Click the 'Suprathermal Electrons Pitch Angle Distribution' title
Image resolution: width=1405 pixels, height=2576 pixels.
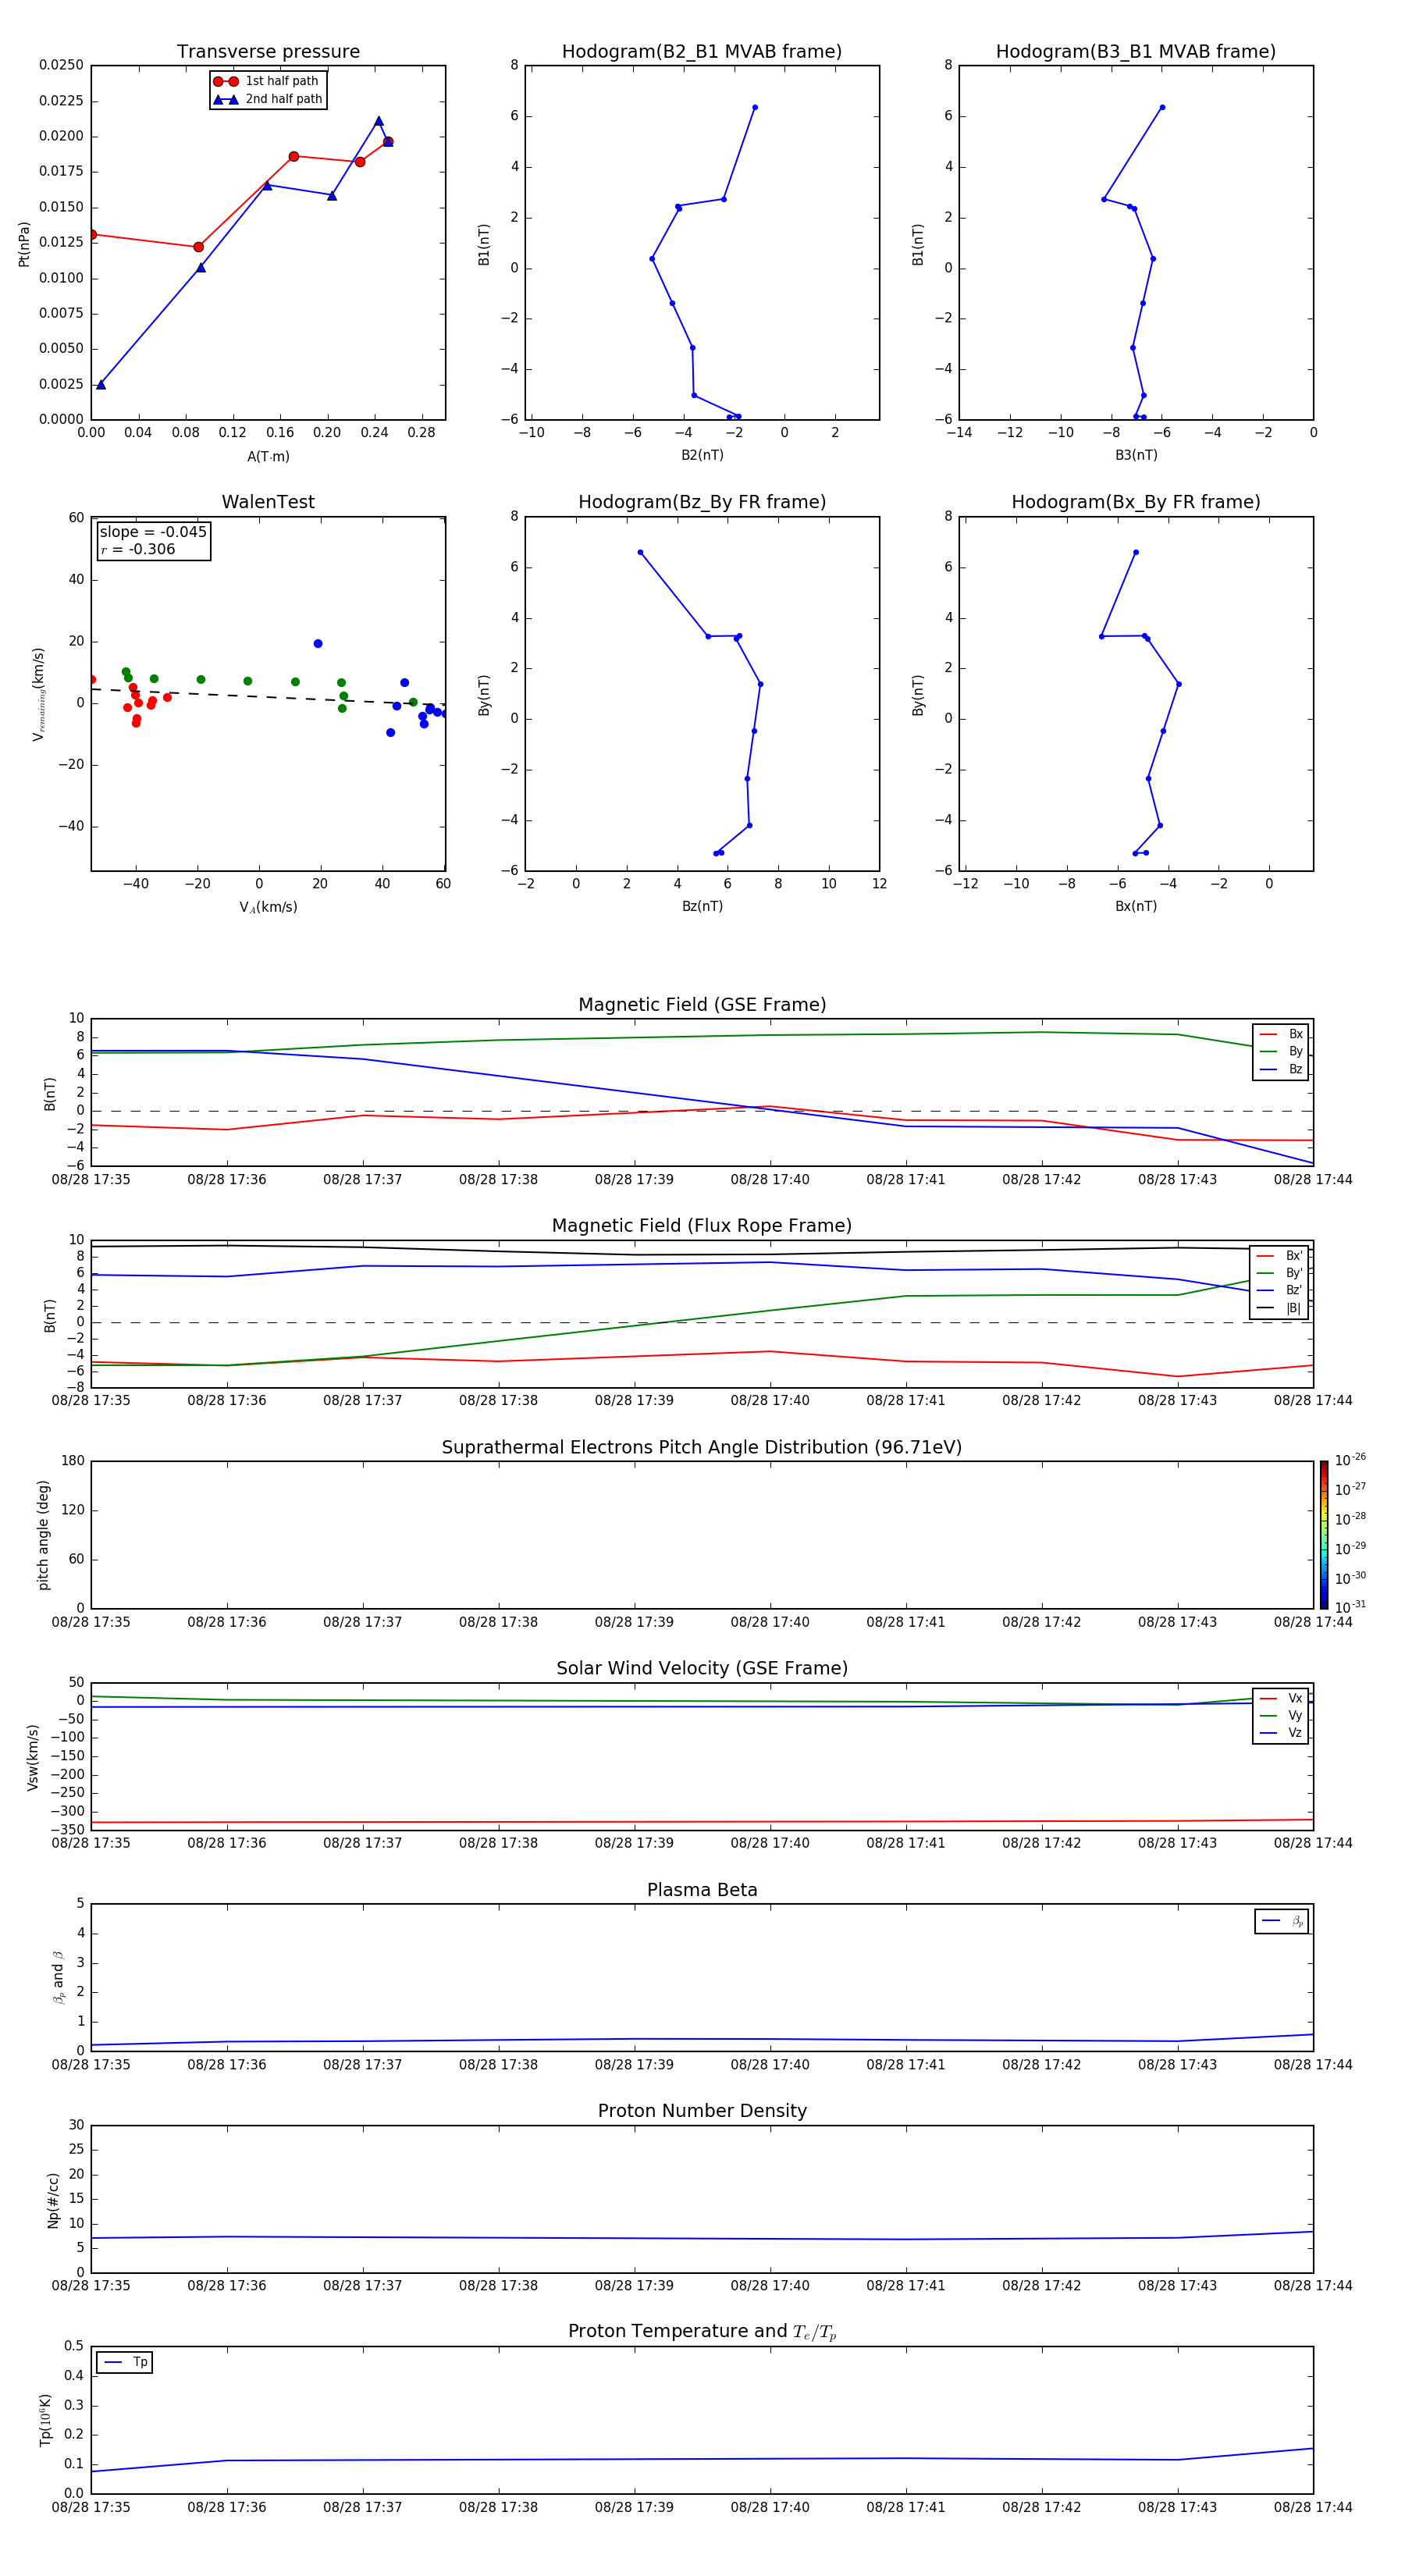coord(702,1448)
